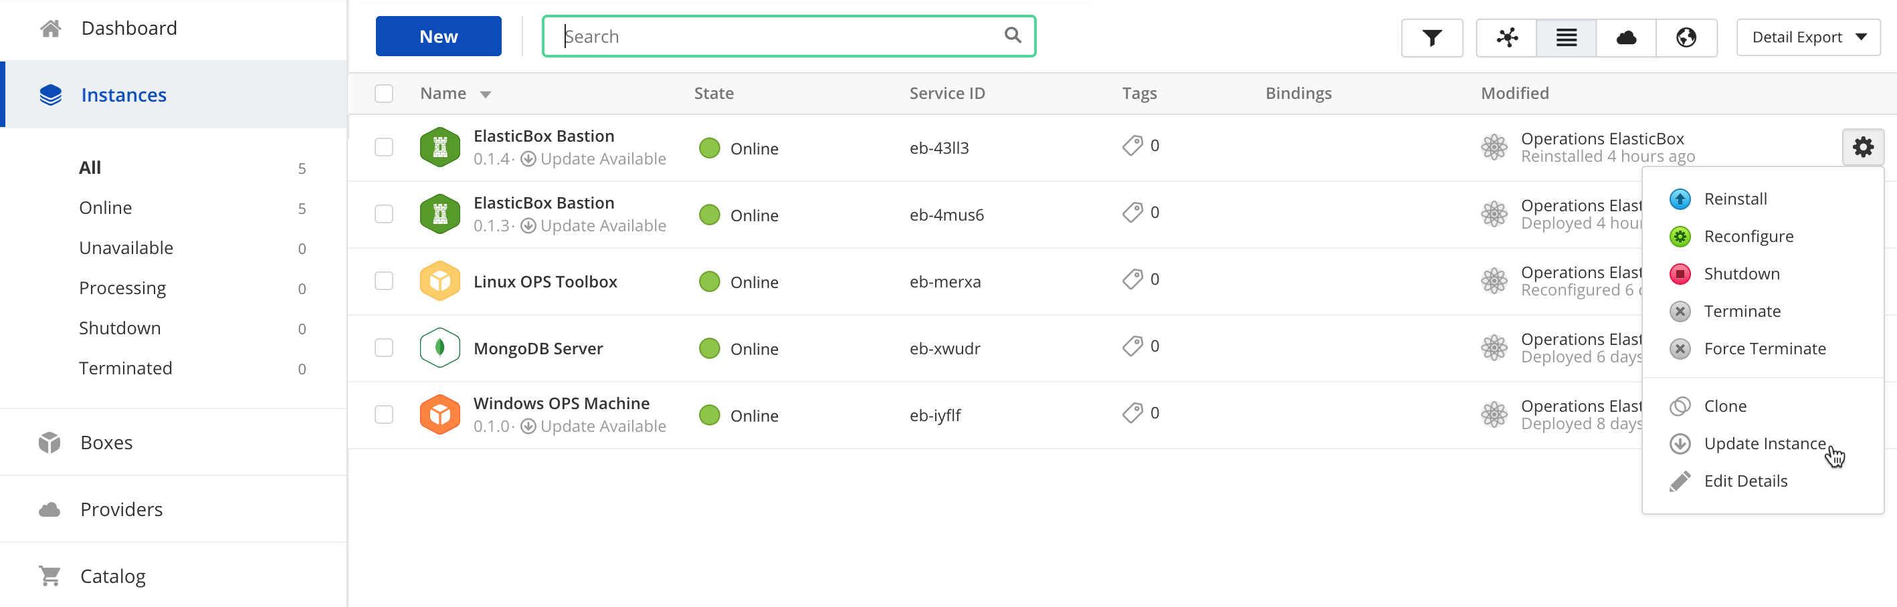Click the Service ID column header

tap(947, 94)
